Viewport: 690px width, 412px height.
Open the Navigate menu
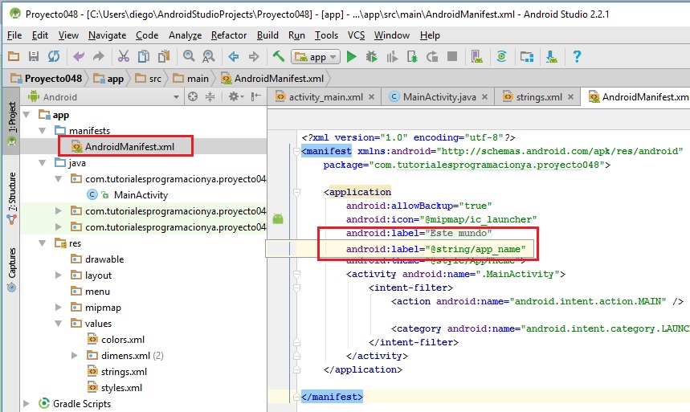pyautogui.click(x=107, y=35)
